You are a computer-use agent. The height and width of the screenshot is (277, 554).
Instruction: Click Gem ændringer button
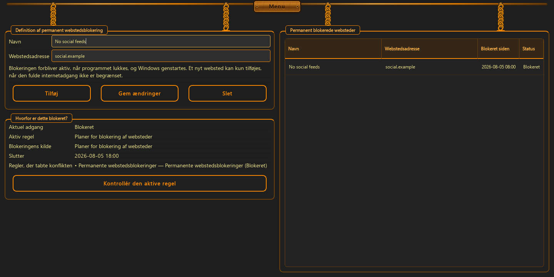click(140, 93)
